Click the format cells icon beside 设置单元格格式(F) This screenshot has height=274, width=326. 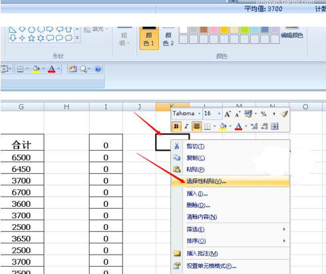pyautogui.click(x=177, y=265)
